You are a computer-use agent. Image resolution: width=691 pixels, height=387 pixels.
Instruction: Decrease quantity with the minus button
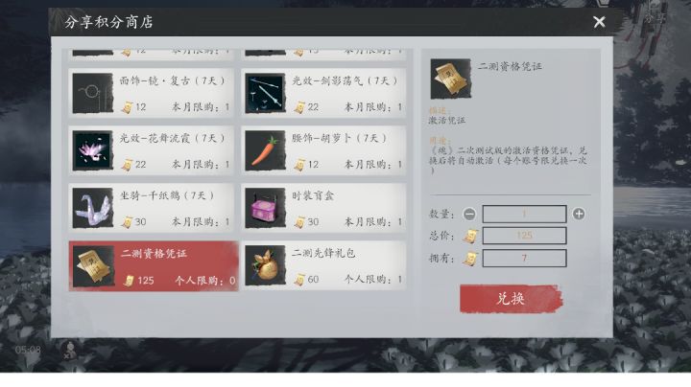[469, 215]
